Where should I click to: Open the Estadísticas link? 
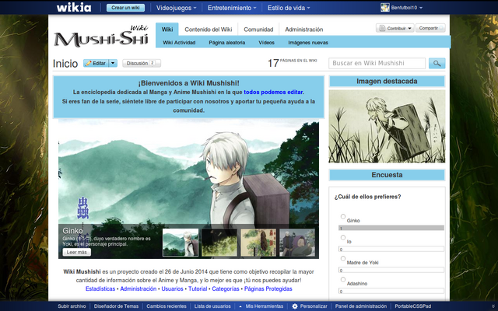tap(100, 288)
